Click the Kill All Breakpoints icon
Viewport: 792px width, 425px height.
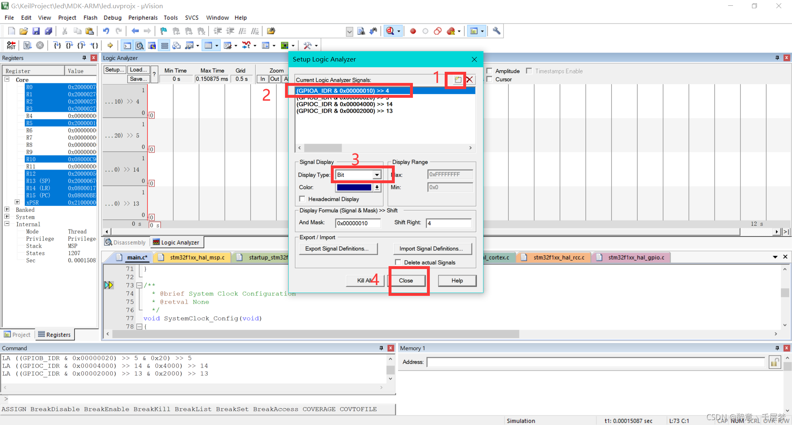(x=451, y=31)
